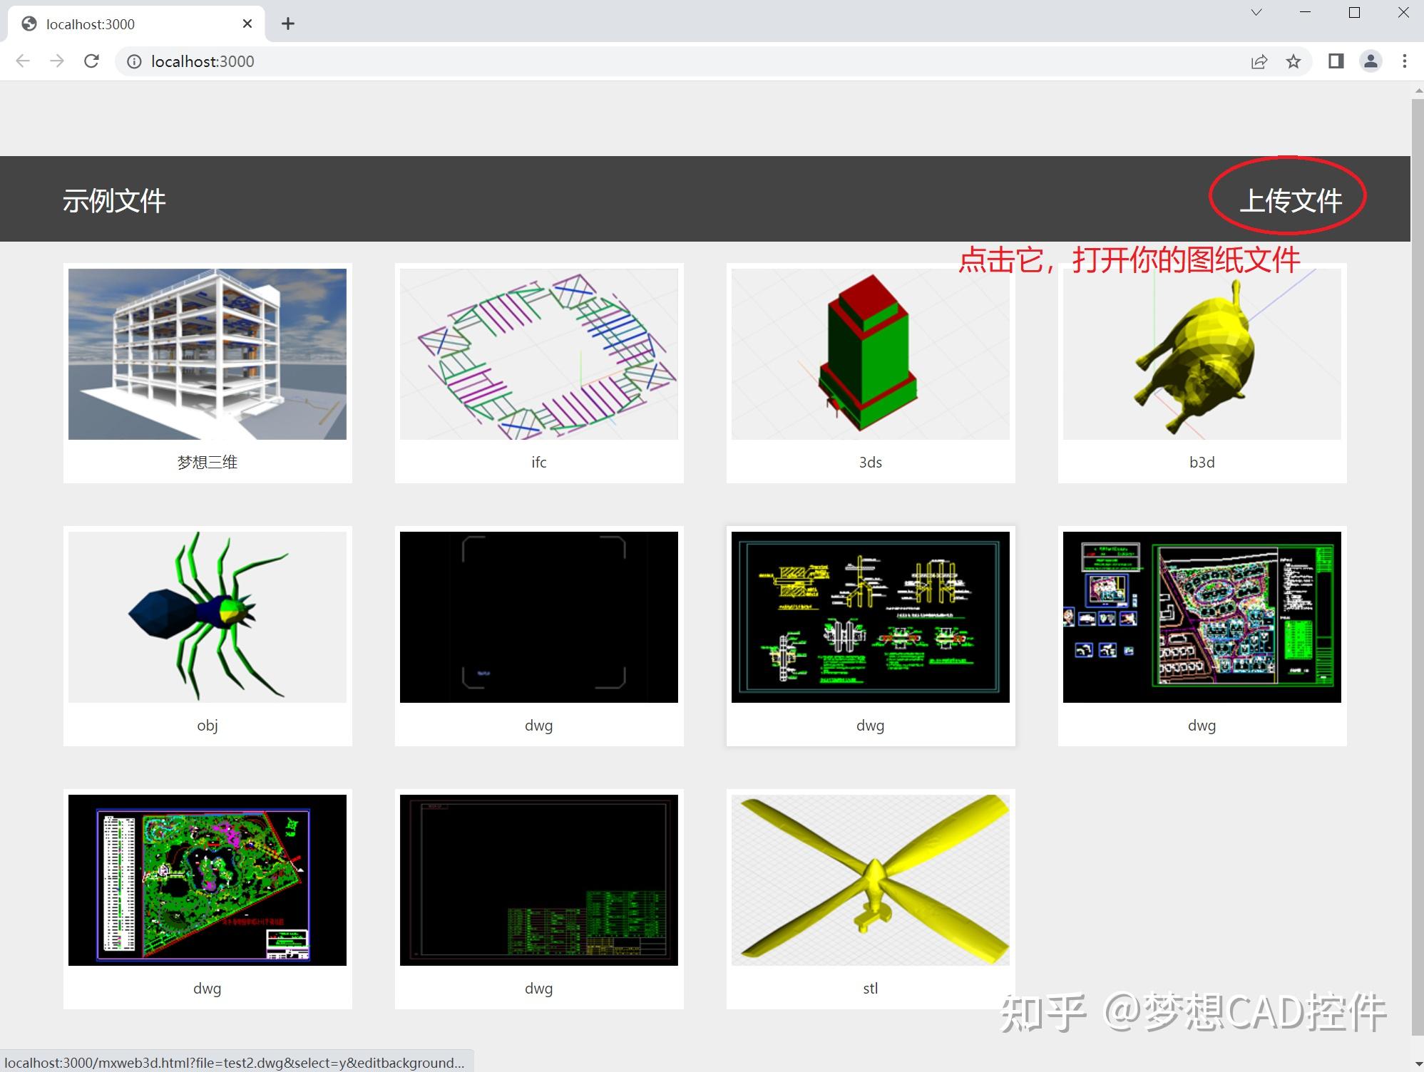Open the Chrome three-dot menu

point(1404,61)
